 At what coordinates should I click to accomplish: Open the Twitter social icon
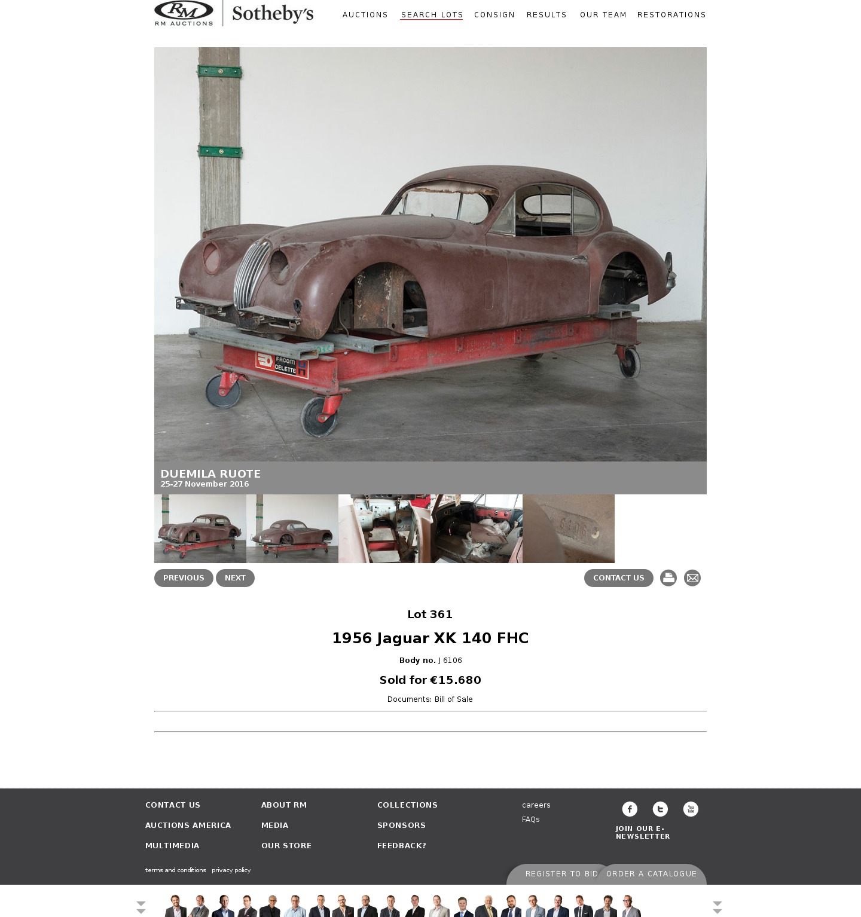[660, 809]
